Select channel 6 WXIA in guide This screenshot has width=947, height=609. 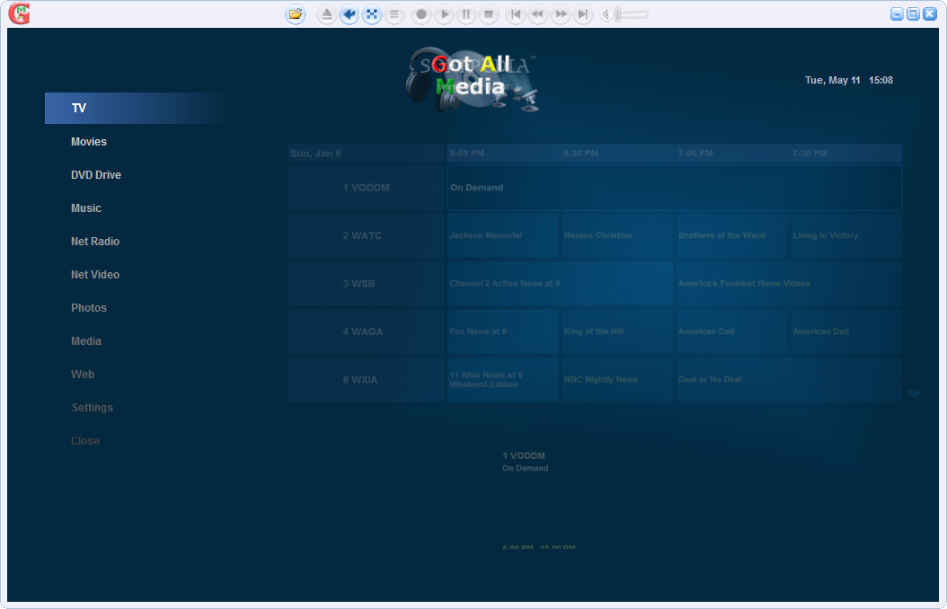(366, 380)
